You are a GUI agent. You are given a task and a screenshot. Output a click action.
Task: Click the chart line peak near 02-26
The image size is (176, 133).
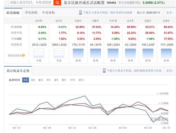[x=85, y=96]
